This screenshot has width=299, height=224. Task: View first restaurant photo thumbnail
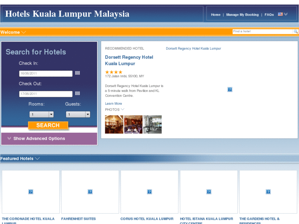(114, 124)
